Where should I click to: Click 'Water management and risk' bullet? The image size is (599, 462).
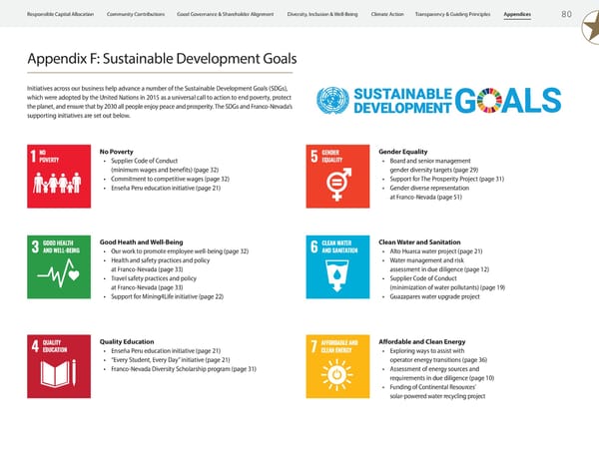point(439,264)
